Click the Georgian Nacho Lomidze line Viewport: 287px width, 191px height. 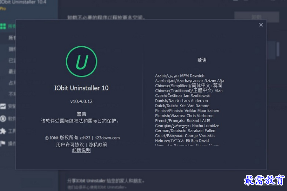pos(187,126)
